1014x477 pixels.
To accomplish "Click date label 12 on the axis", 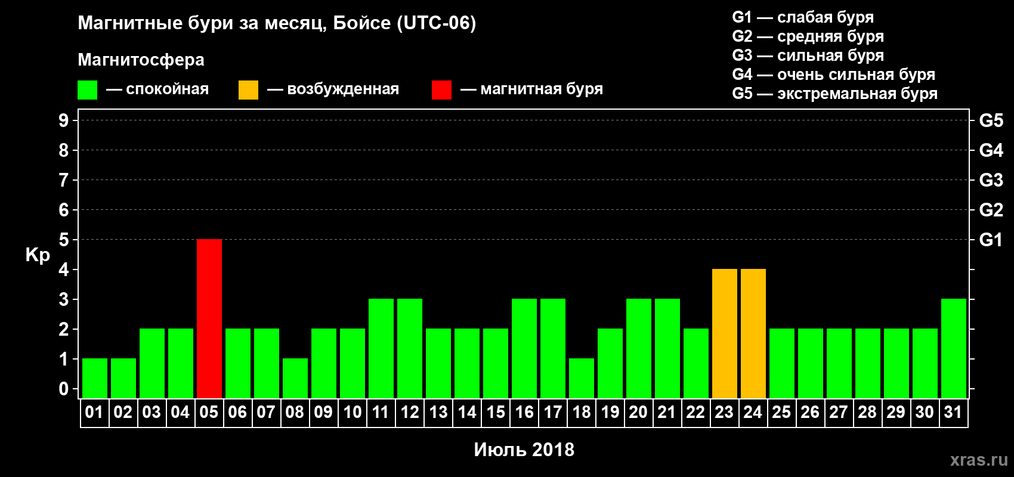I will tap(409, 412).
